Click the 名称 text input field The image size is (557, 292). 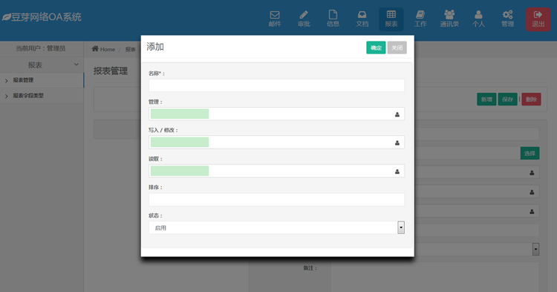(276, 85)
